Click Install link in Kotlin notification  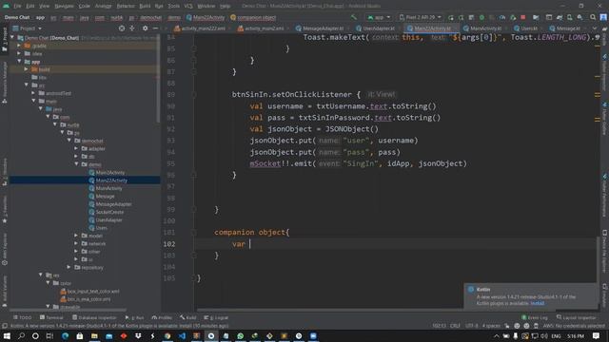[x=538, y=303]
